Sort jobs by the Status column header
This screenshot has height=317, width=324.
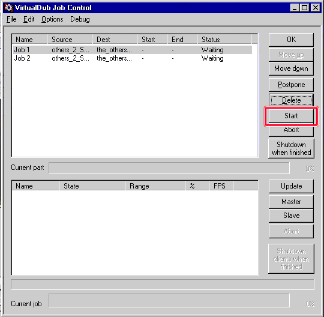tap(224, 40)
